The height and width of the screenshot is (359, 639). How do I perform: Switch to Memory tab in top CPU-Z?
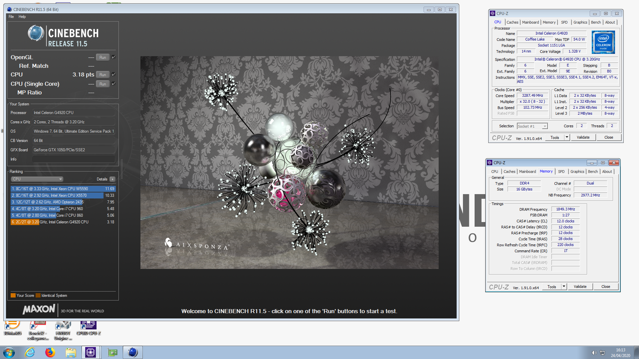coord(549,22)
